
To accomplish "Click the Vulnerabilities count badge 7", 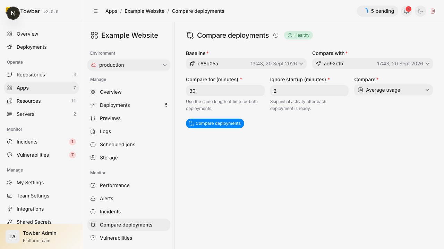I will click(72, 155).
